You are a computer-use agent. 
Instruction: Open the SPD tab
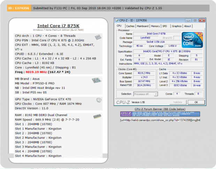point(165,26)
